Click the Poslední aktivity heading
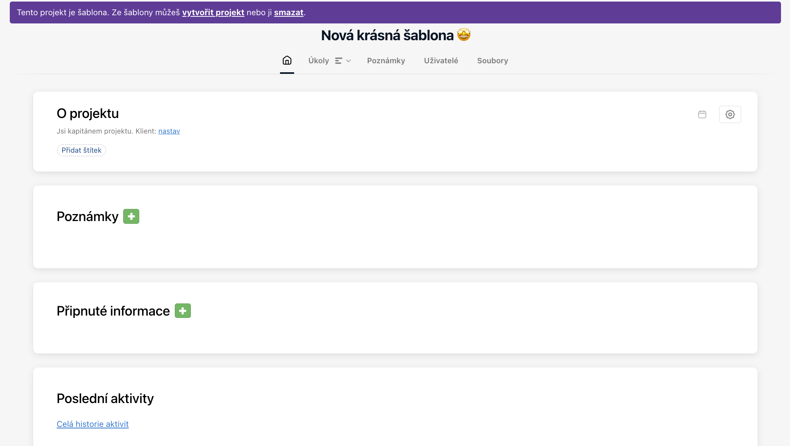Image resolution: width=790 pixels, height=446 pixels. click(105, 399)
